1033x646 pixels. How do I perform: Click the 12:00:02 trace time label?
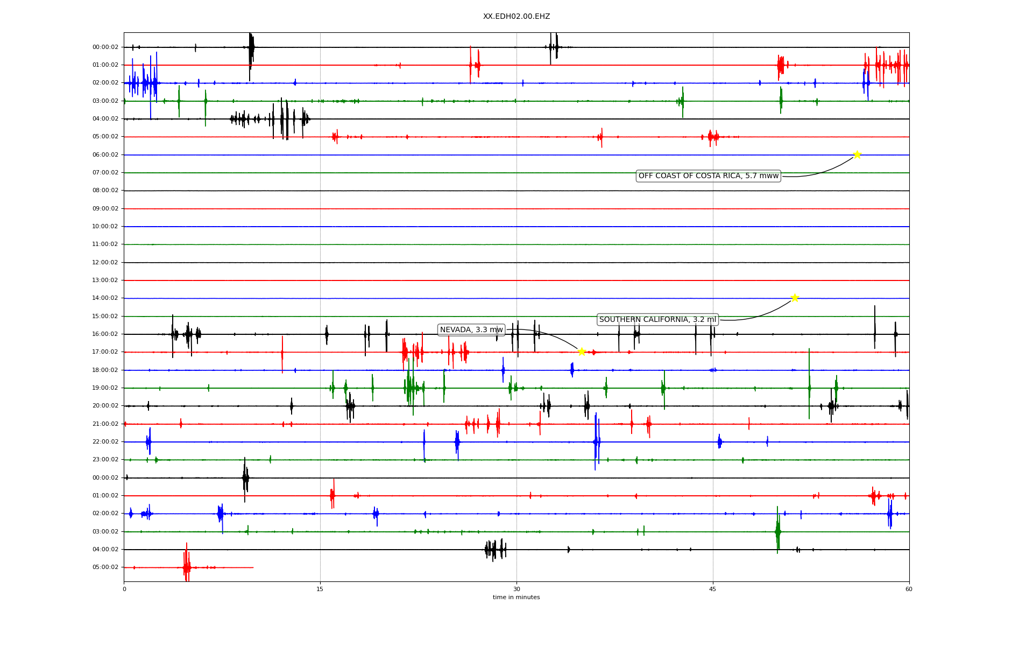[x=105, y=263]
